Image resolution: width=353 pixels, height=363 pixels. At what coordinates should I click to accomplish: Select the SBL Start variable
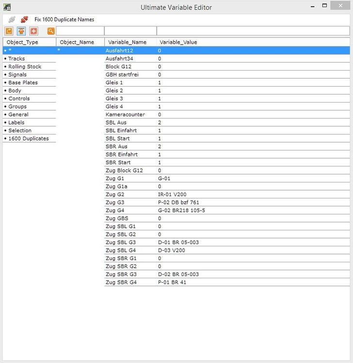click(x=118, y=138)
